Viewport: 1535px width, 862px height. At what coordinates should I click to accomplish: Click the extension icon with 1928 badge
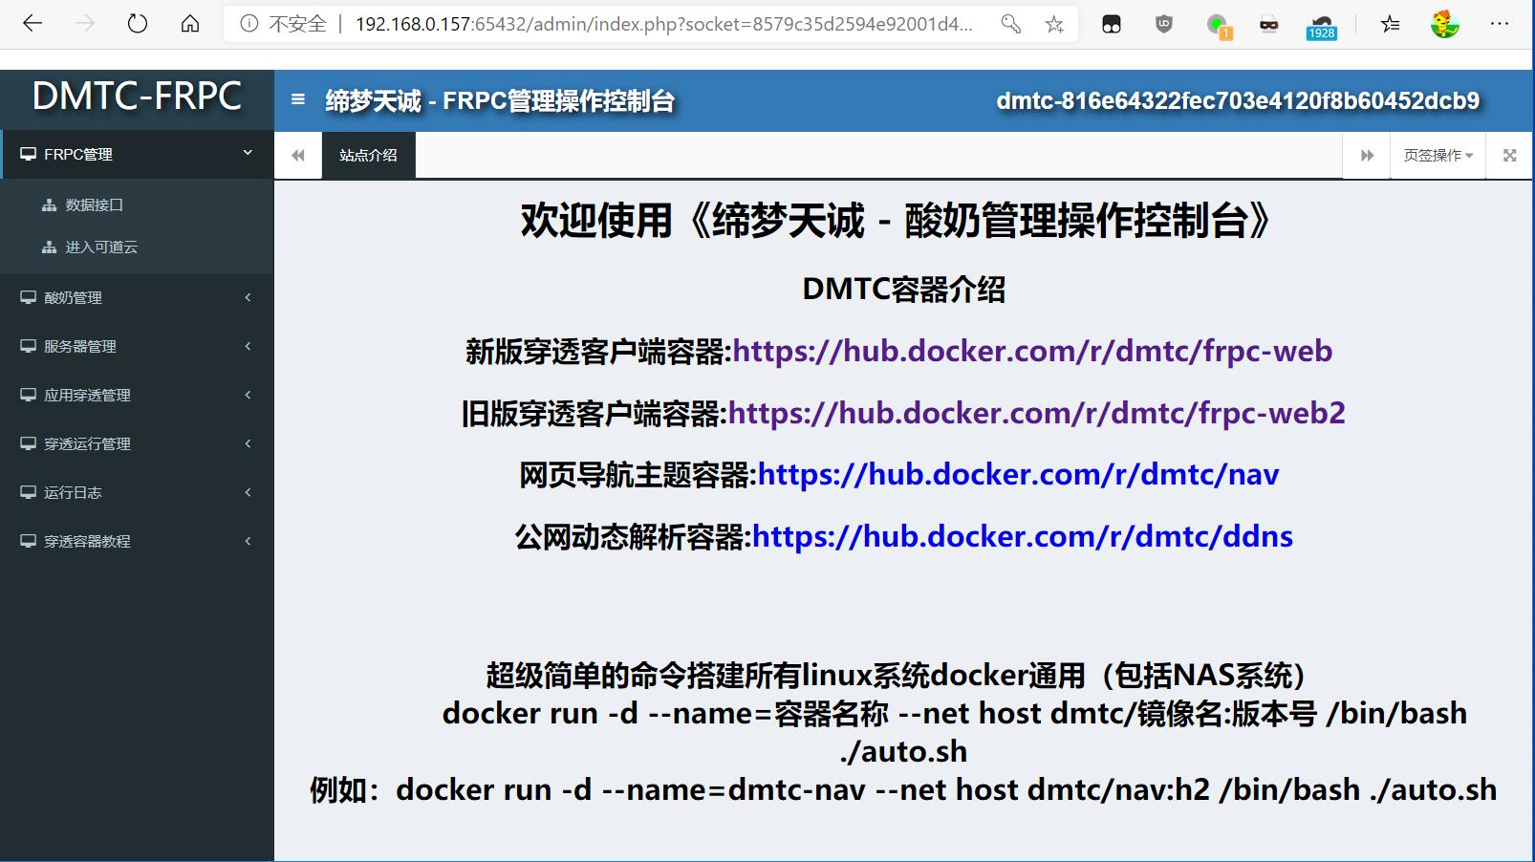point(1321,26)
